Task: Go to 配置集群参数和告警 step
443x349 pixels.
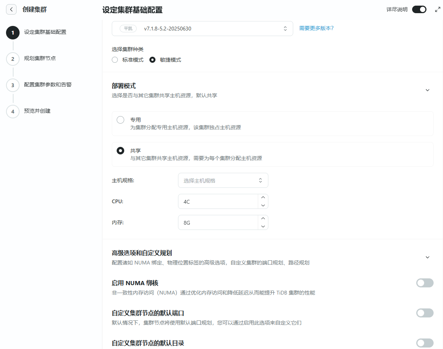Action: coord(47,85)
